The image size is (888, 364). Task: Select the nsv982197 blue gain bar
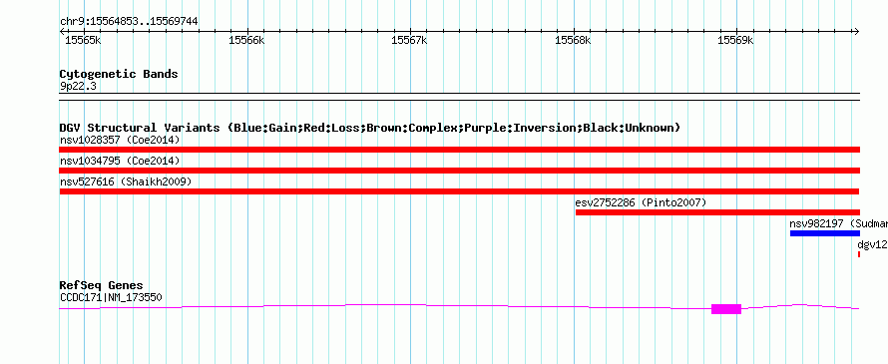pos(824,233)
